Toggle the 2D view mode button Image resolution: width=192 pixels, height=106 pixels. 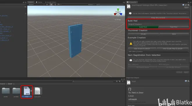tap(47, 5)
